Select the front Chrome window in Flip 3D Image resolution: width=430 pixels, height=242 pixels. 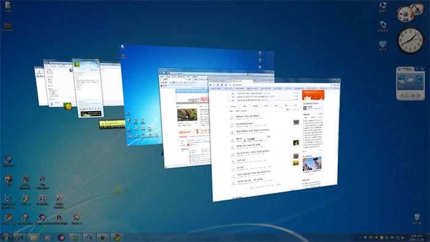275,139
